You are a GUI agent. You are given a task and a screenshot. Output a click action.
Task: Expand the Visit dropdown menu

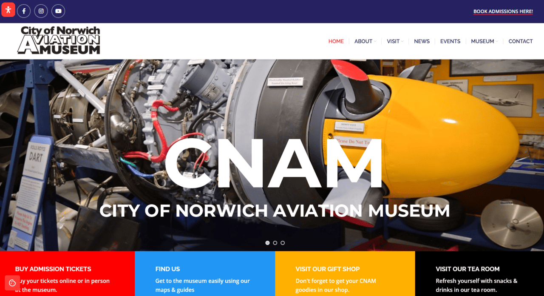tap(395, 41)
